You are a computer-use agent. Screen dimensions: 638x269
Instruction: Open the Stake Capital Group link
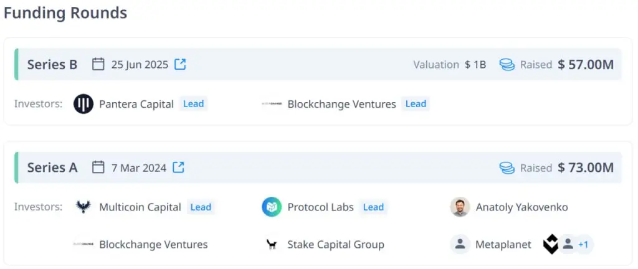pos(335,245)
